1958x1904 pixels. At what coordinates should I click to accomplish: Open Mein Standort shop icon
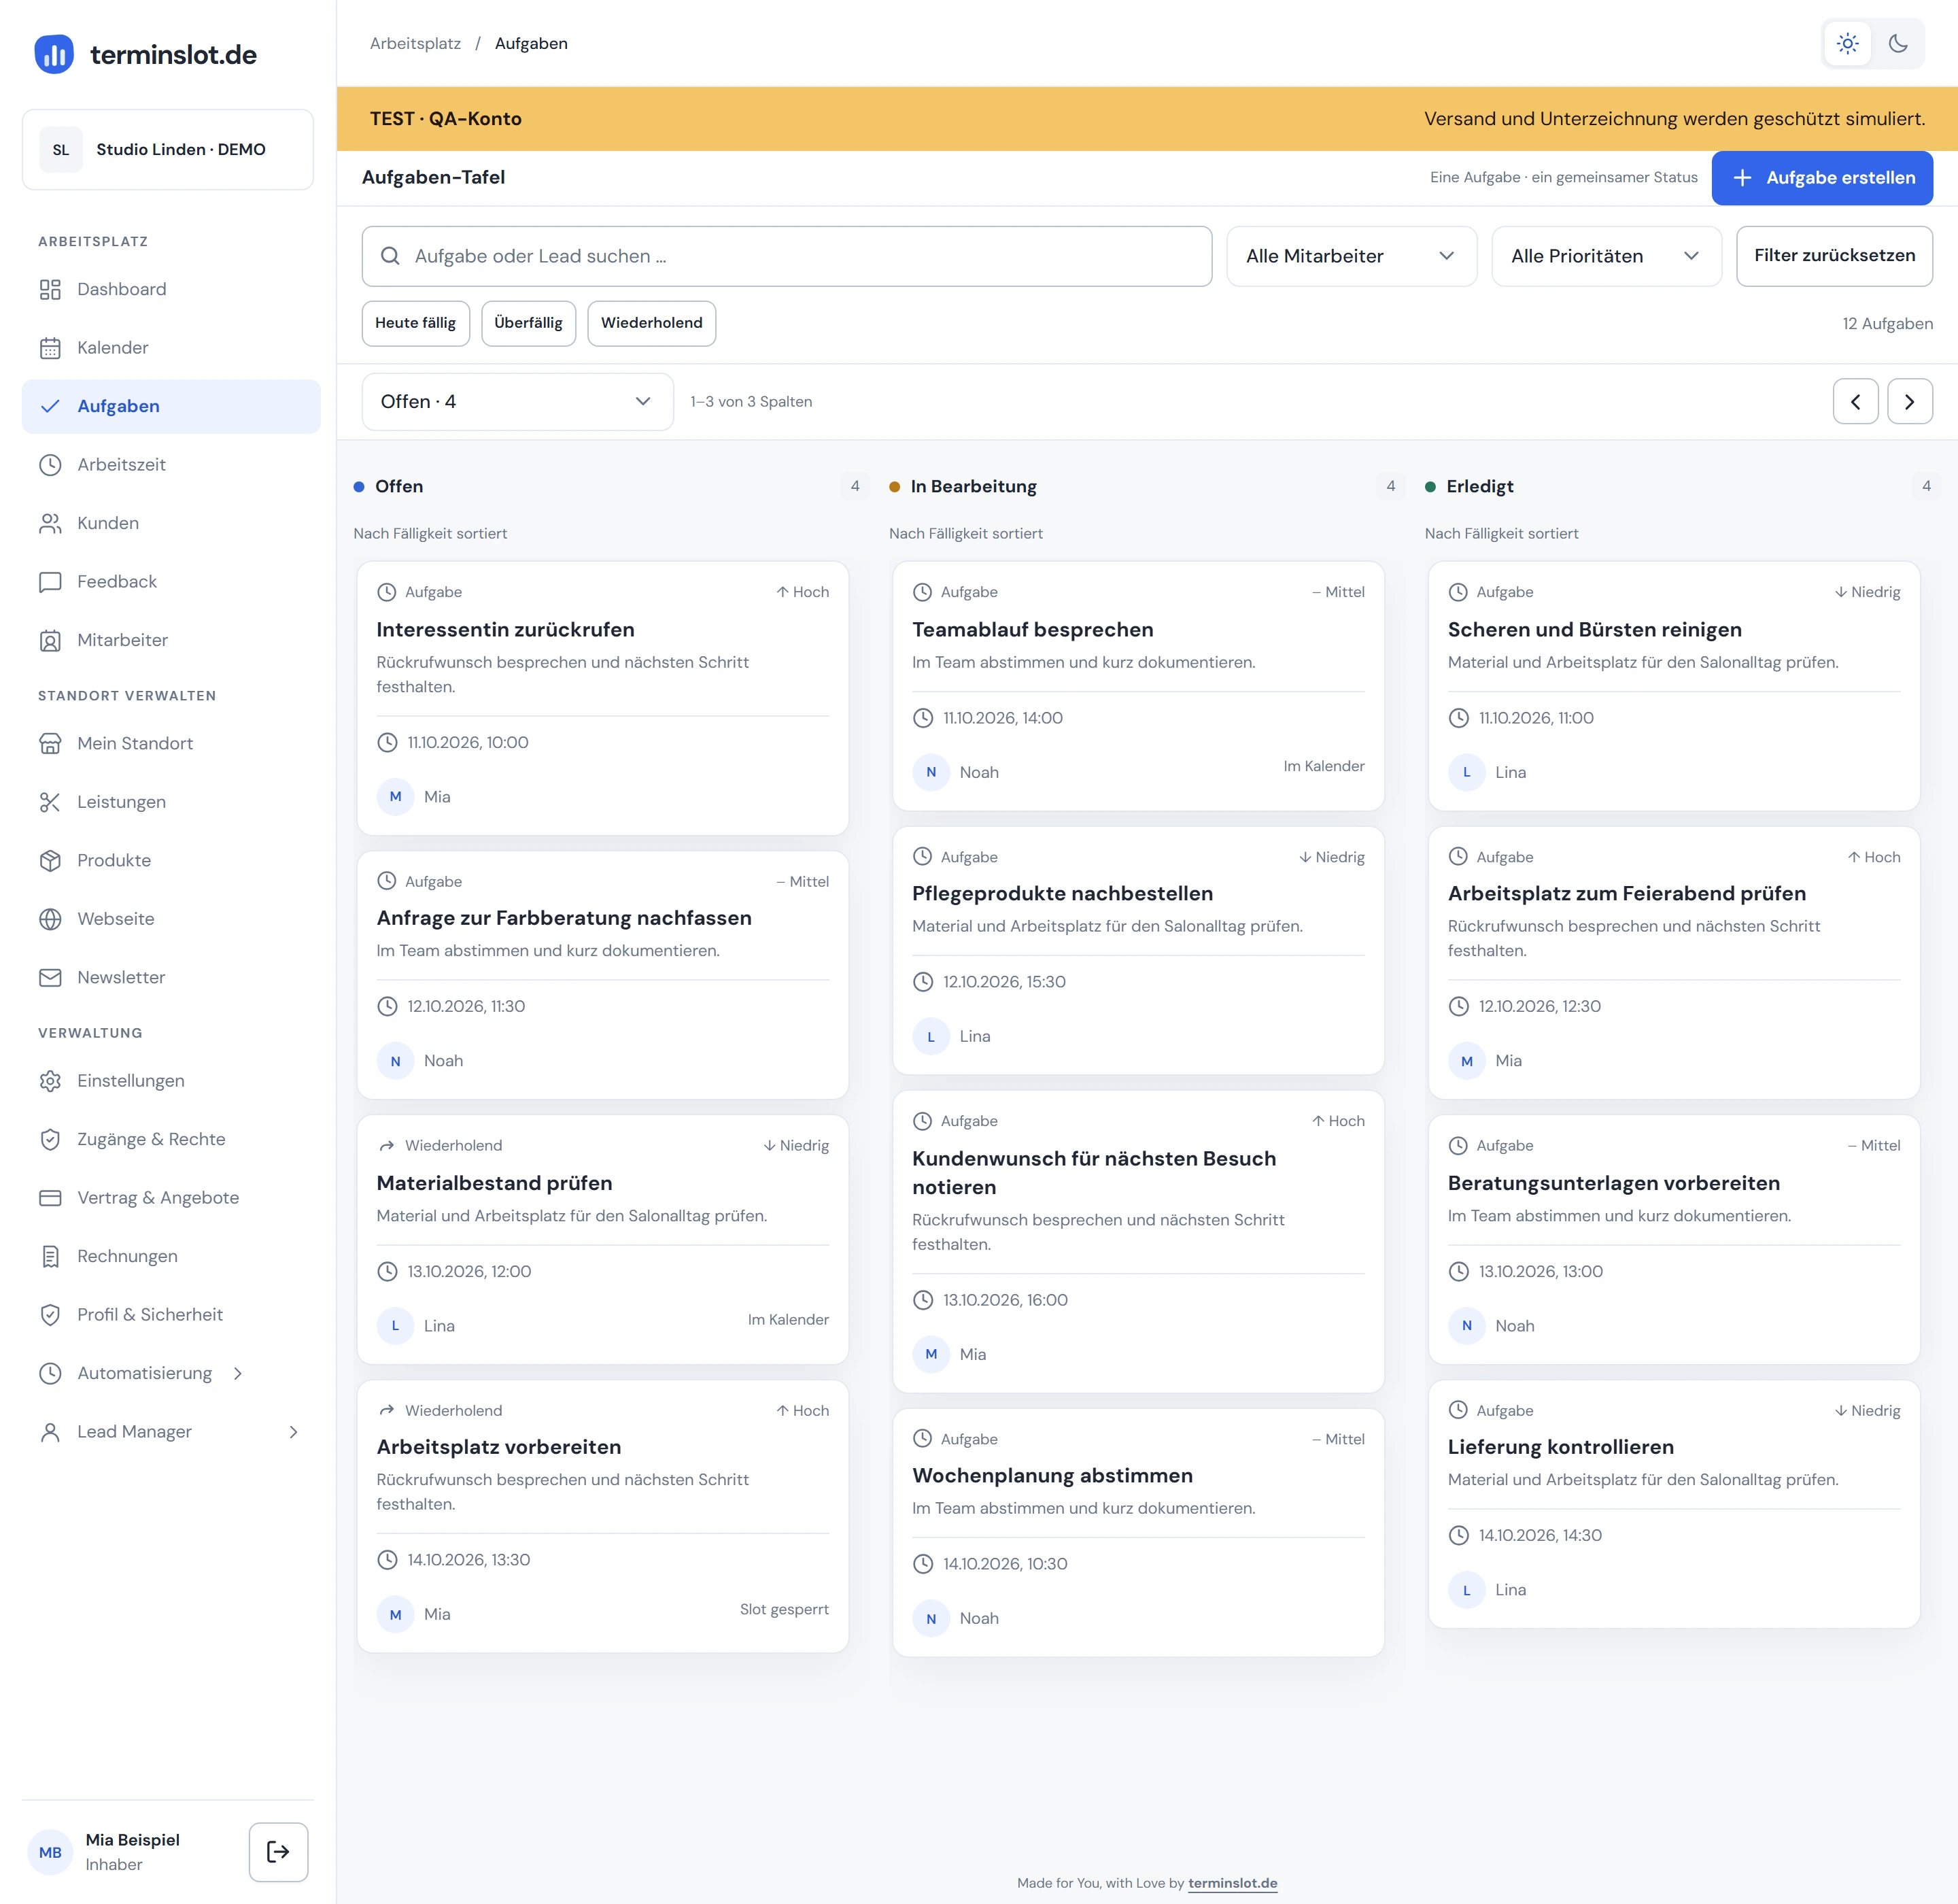50,744
